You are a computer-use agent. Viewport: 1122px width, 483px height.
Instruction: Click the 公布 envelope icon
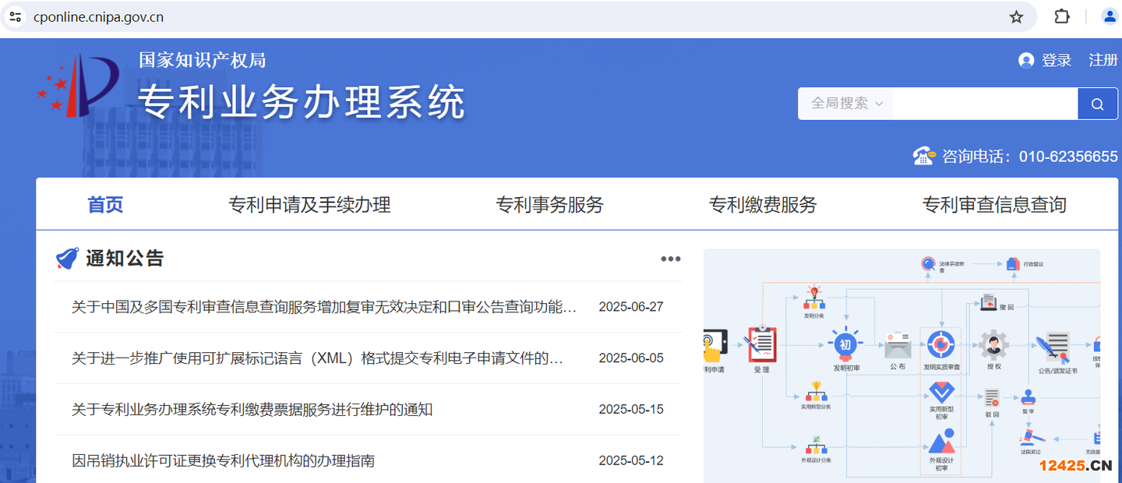[898, 346]
